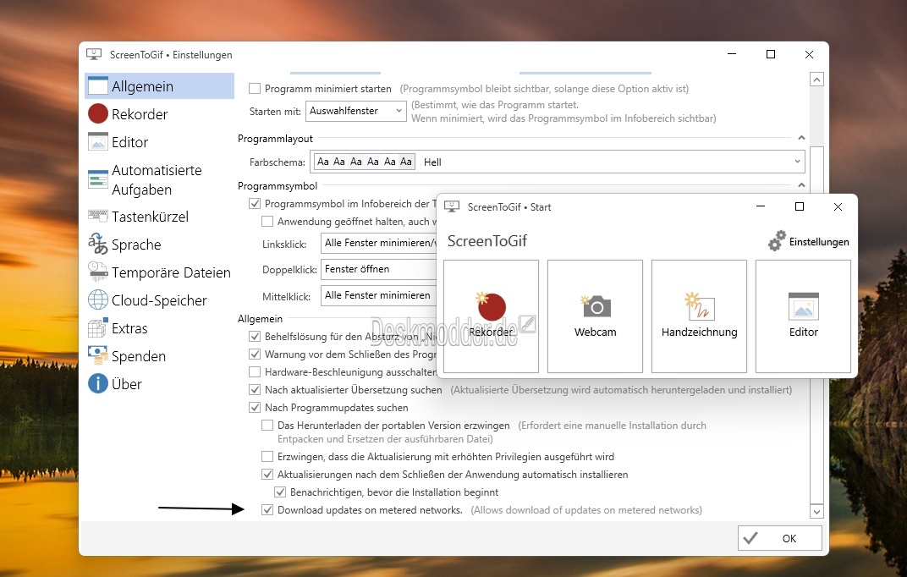The width and height of the screenshot is (907, 577).
Task: Click the Spenden money icon
Action: 98,355
